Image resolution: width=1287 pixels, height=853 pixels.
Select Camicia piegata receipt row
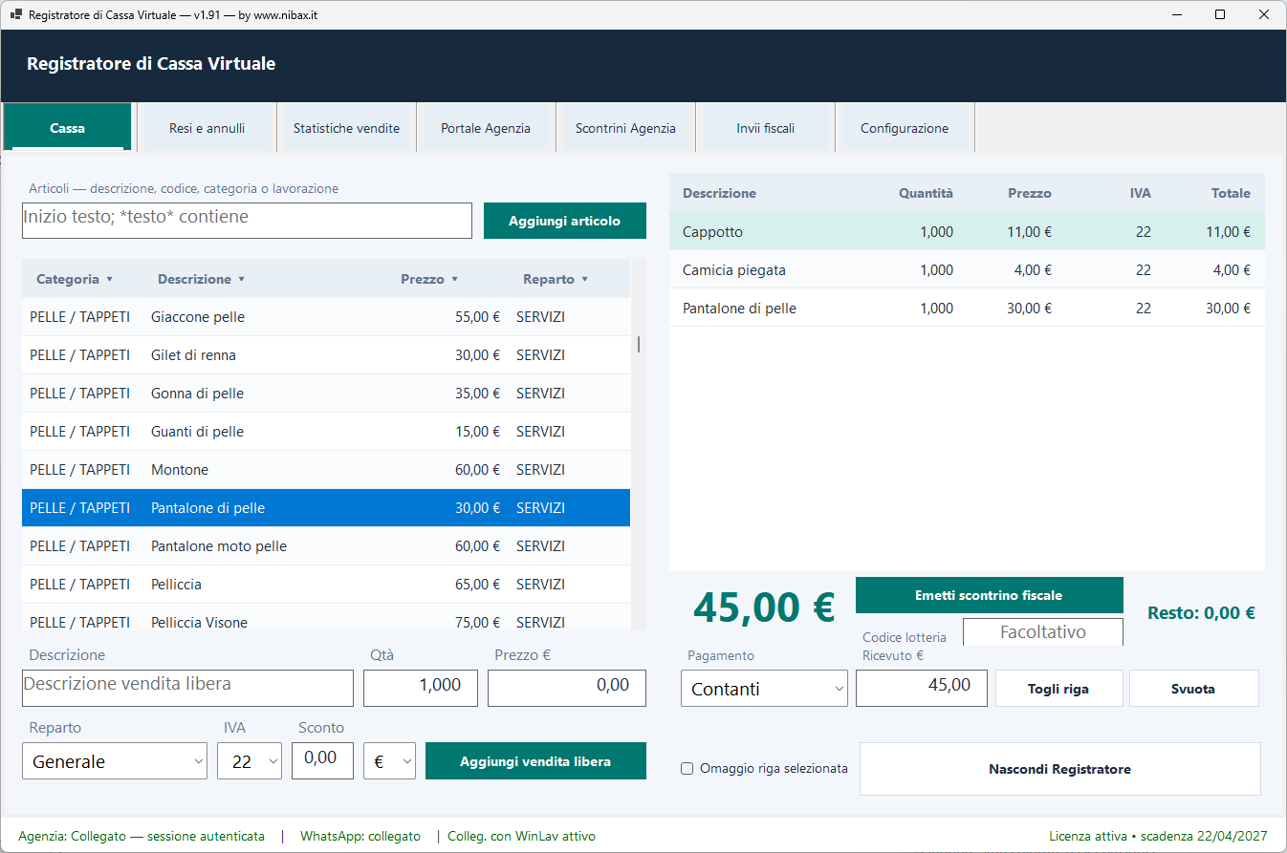click(x=967, y=270)
